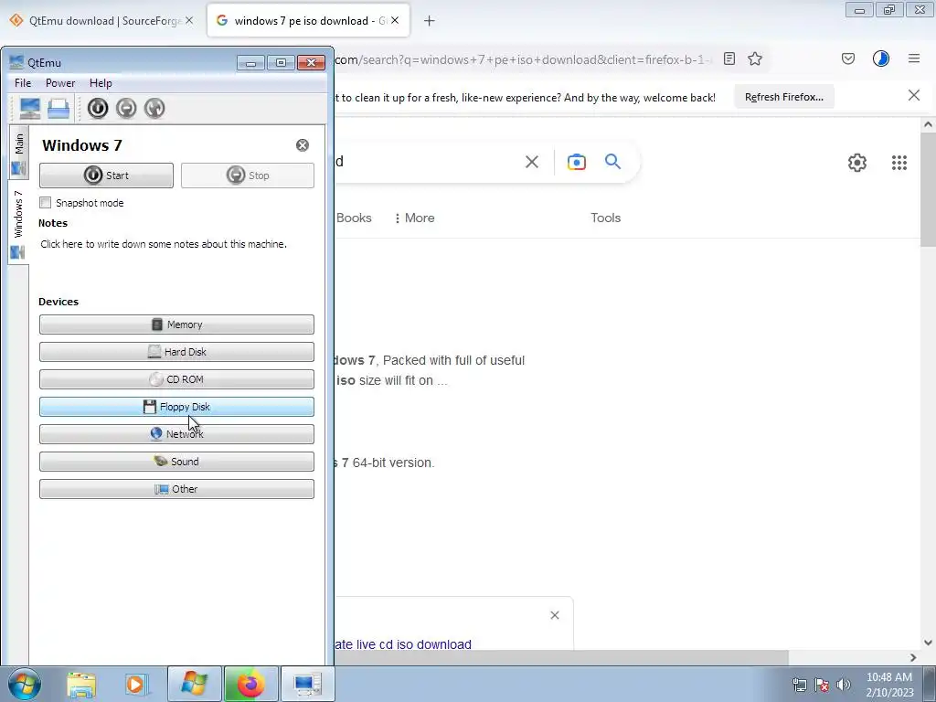
Task: Close the Windows 7 machine tab
Action: click(x=303, y=145)
